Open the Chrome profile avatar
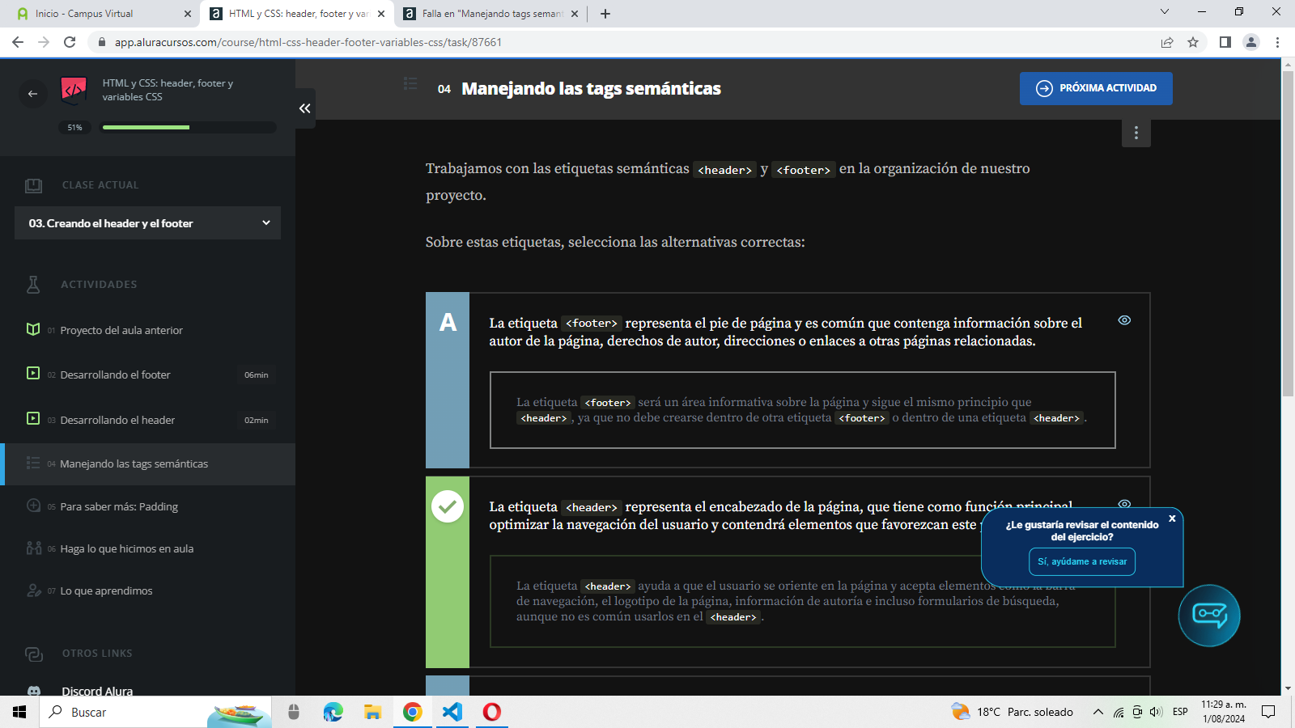The width and height of the screenshot is (1295, 728). tap(1250, 42)
